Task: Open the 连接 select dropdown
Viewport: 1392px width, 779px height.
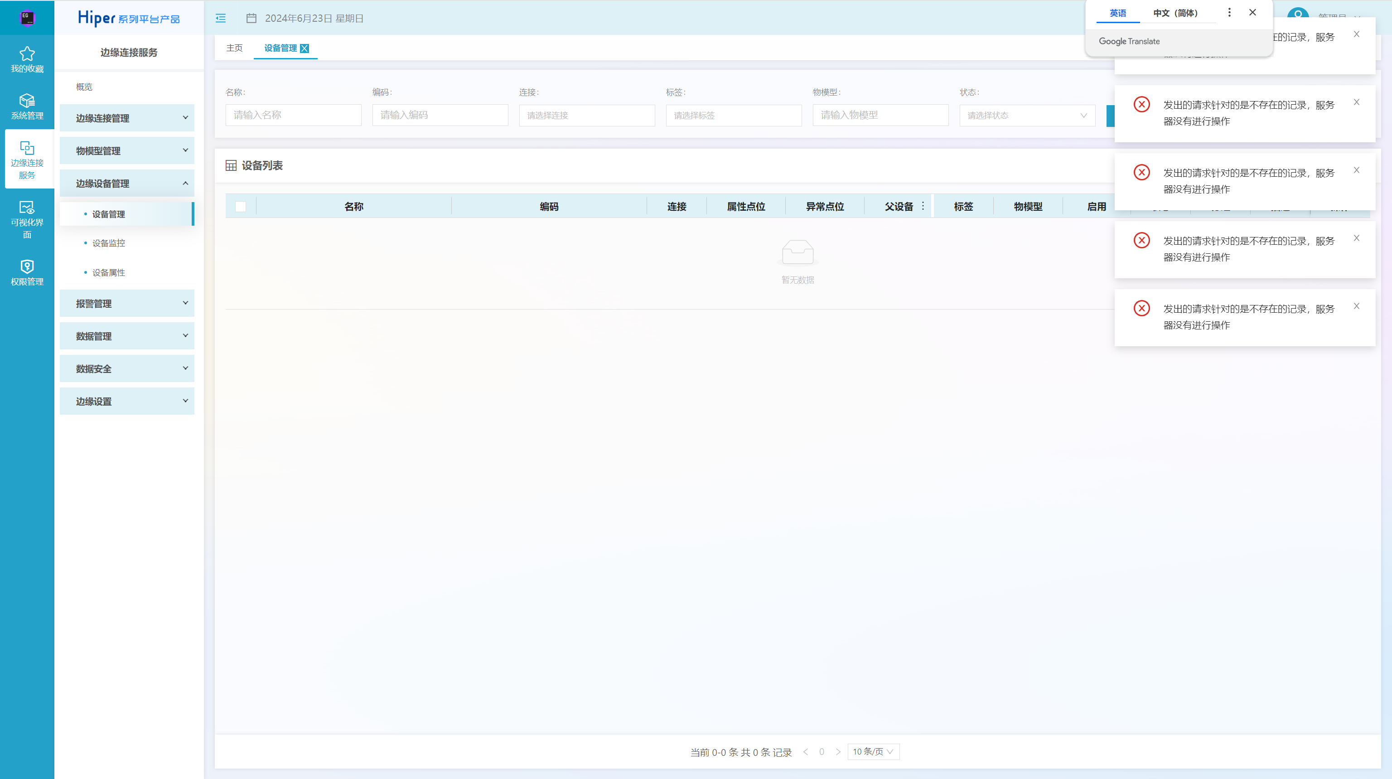Action: 587,115
